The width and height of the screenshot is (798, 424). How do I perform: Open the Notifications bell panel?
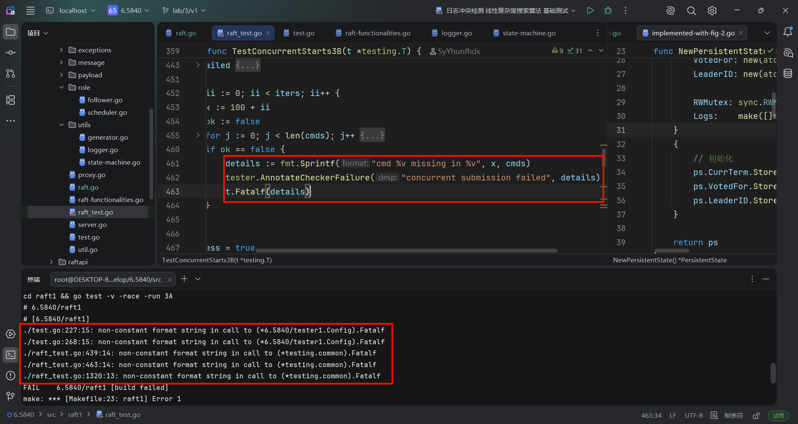pyautogui.click(x=788, y=32)
